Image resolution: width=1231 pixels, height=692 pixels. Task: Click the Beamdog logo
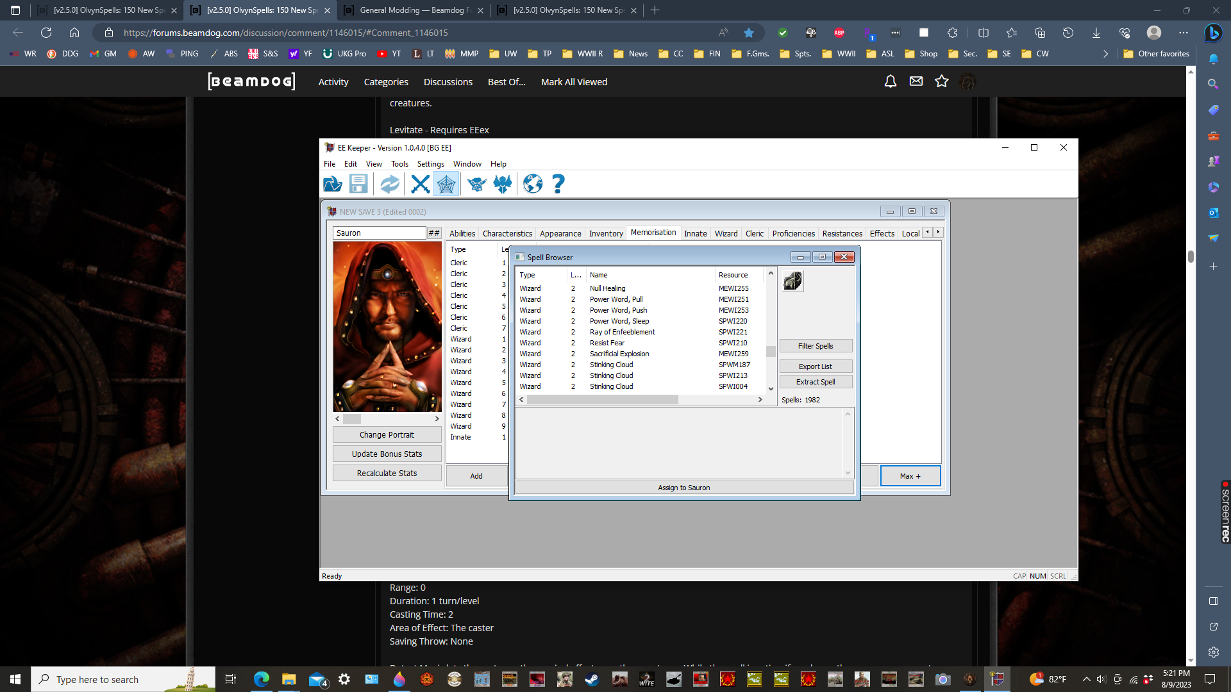tap(251, 81)
